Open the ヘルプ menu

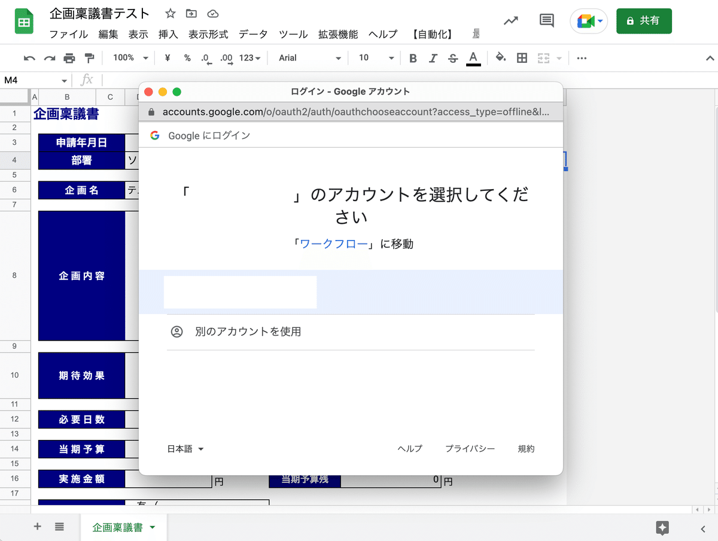[x=384, y=34]
